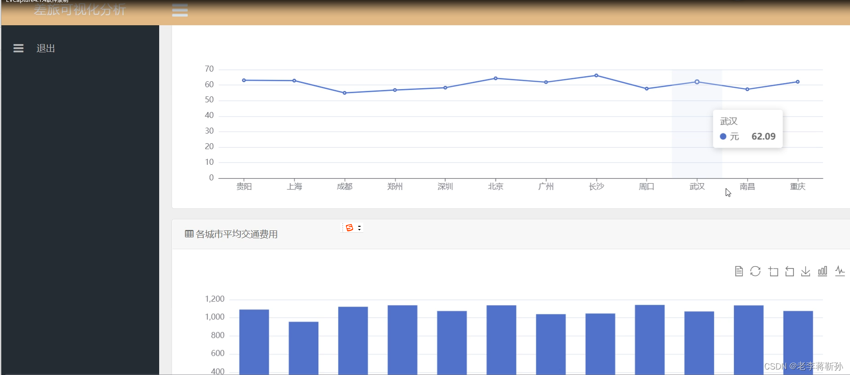Open the 差旅可视化分析 title link

click(80, 10)
